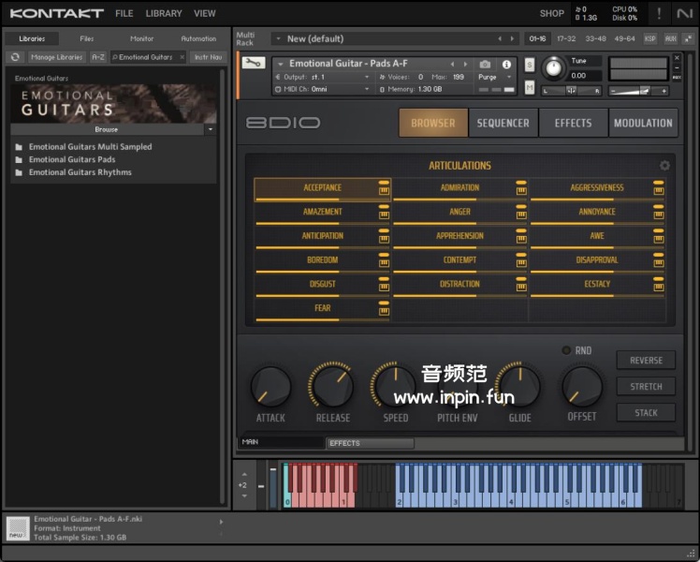
Task: Open the Files tab in sidebar
Action: coord(87,38)
